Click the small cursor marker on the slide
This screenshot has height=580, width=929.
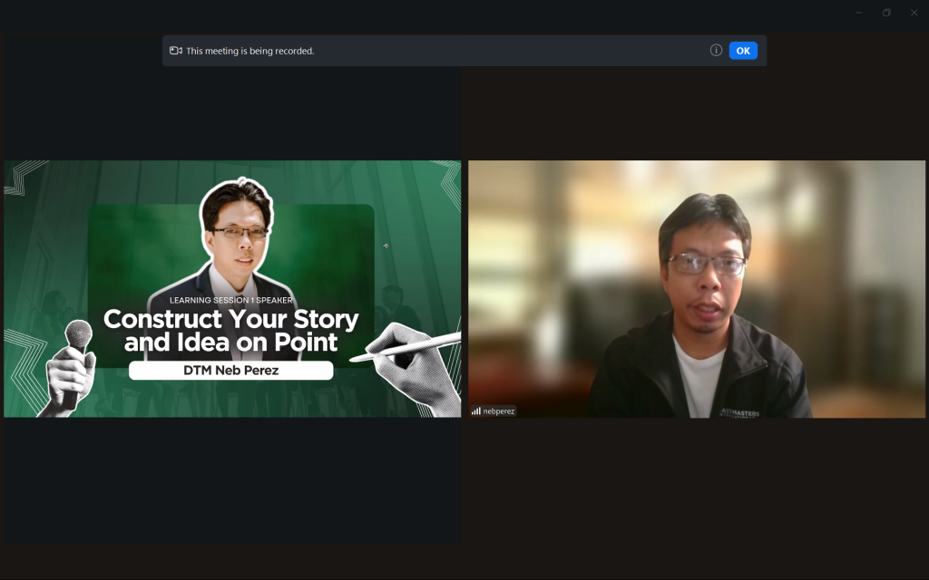tap(386, 246)
